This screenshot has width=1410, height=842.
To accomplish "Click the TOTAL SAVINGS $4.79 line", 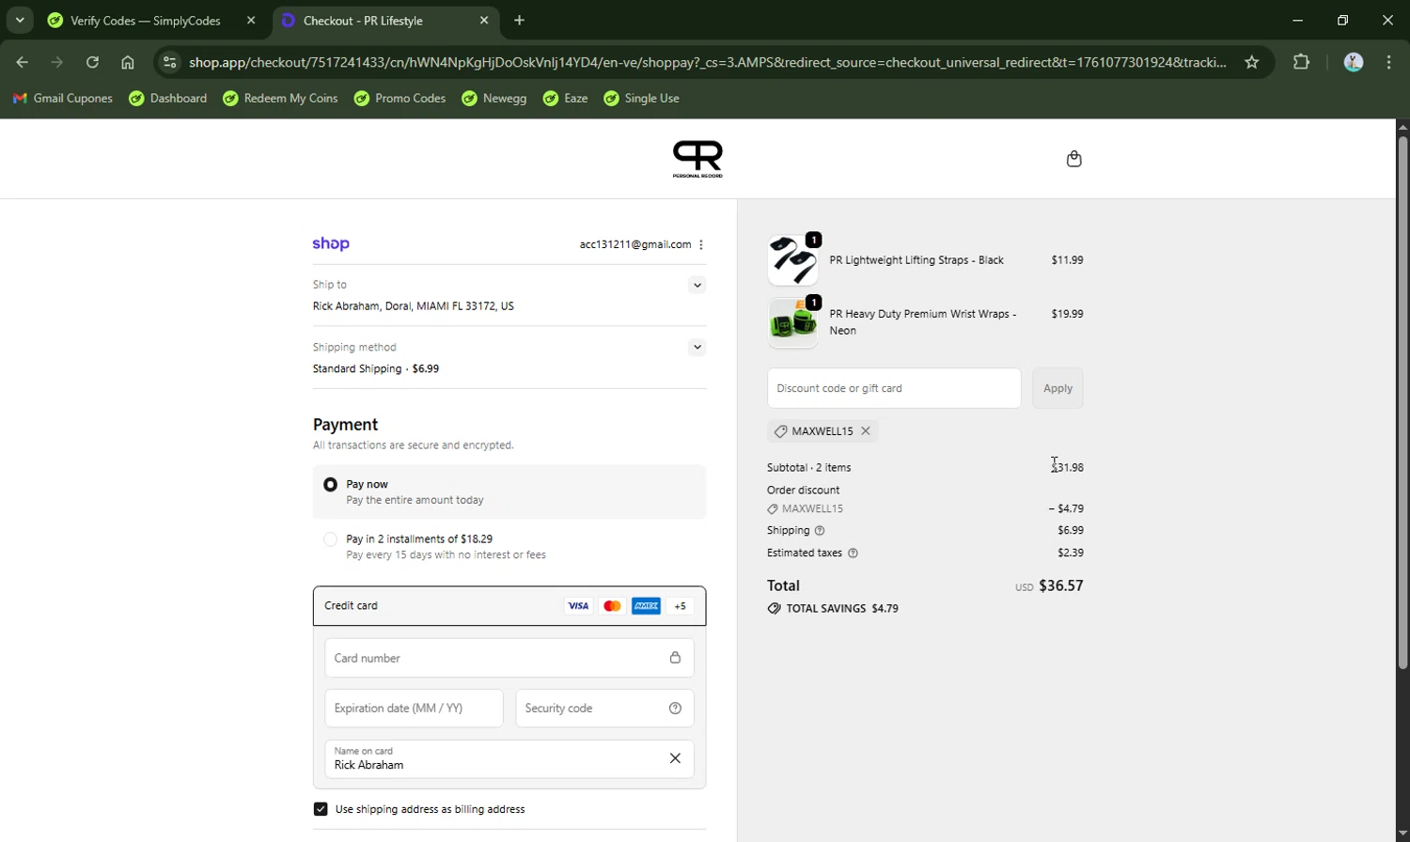I will click(833, 609).
